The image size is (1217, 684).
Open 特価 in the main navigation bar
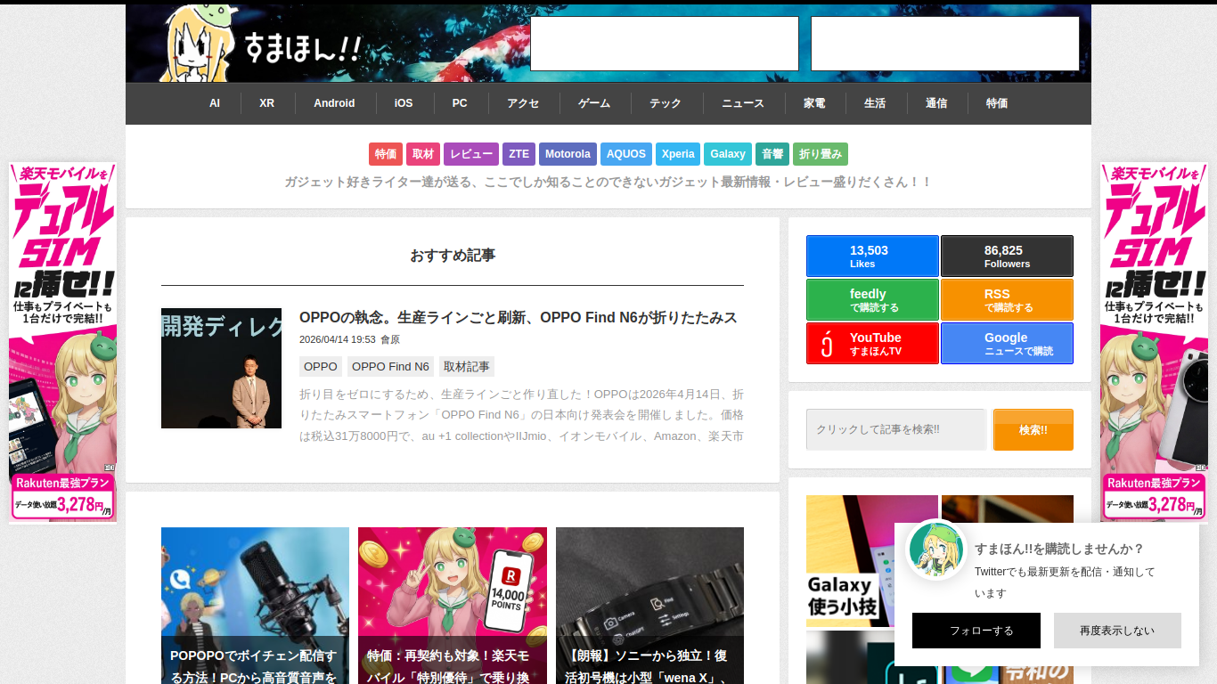pyautogui.click(x=997, y=103)
